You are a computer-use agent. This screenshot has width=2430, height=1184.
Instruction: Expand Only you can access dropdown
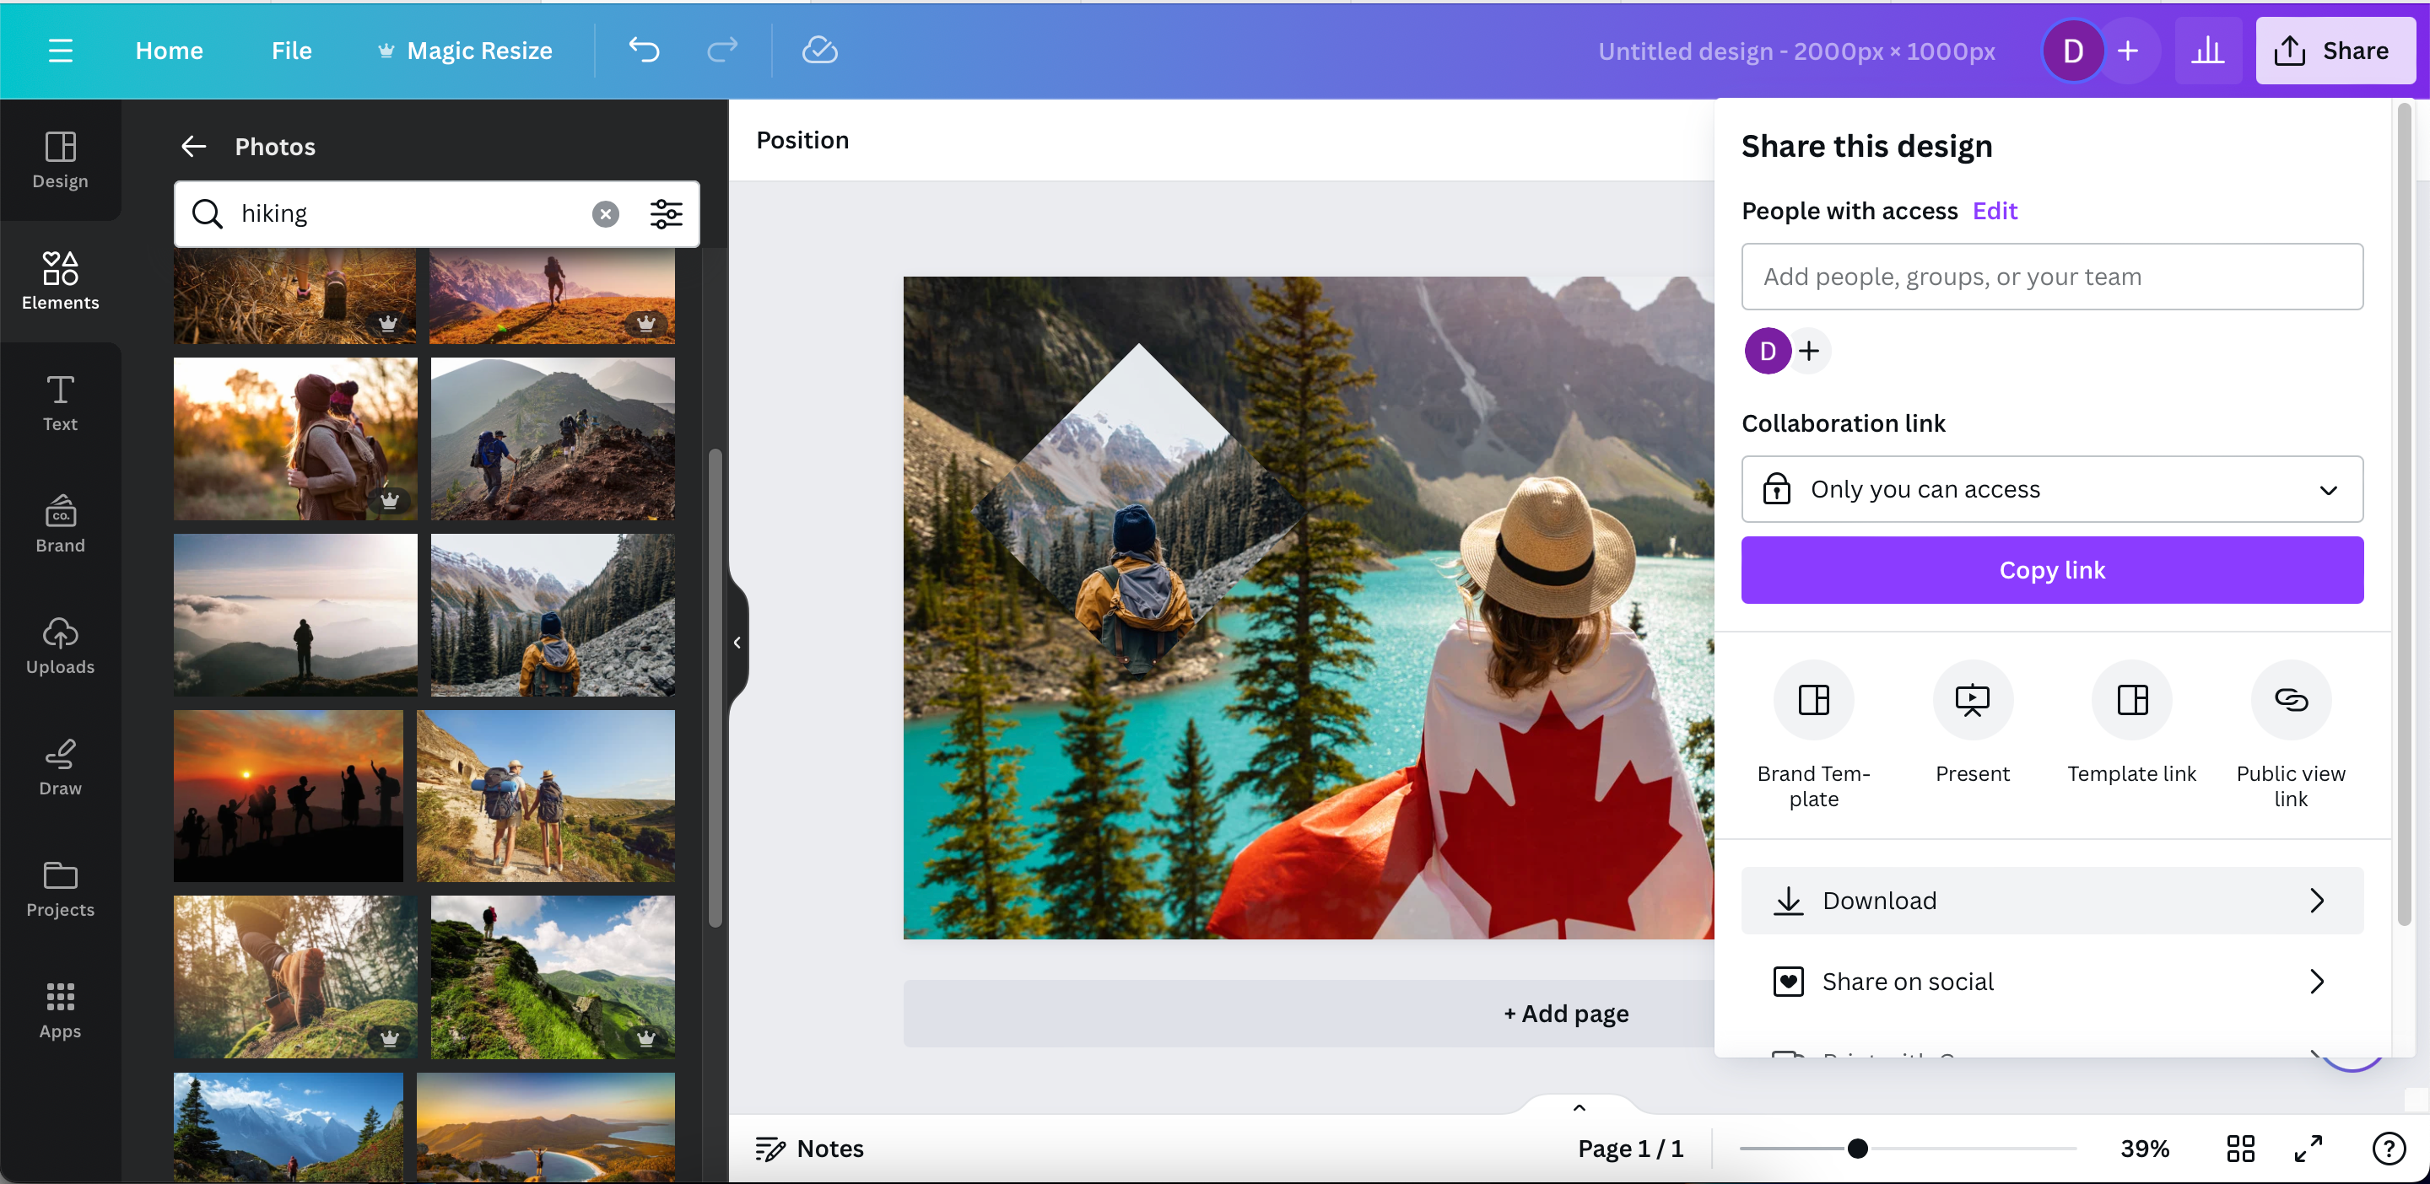pos(2051,489)
